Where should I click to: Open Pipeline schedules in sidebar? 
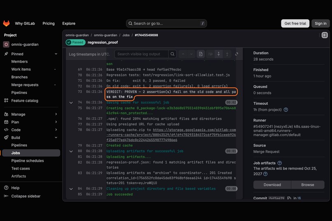pyautogui.click(x=28, y=161)
